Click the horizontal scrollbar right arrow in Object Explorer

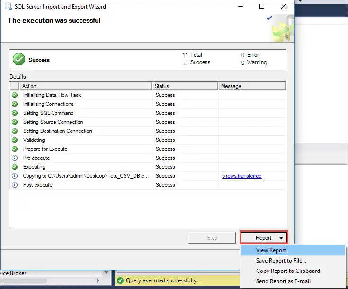pyautogui.click(x=98, y=281)
